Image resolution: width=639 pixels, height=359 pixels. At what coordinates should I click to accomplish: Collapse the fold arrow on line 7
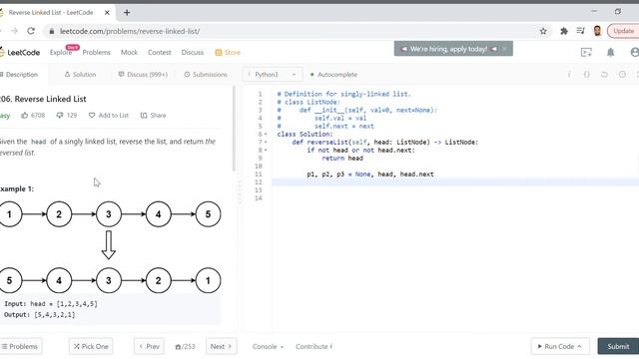pos(266,142)
